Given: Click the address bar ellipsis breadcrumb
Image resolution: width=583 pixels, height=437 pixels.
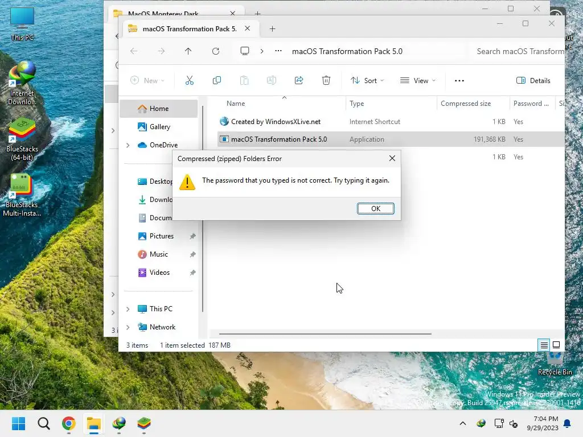Looking at the screenshot, I should click(278, 51).
